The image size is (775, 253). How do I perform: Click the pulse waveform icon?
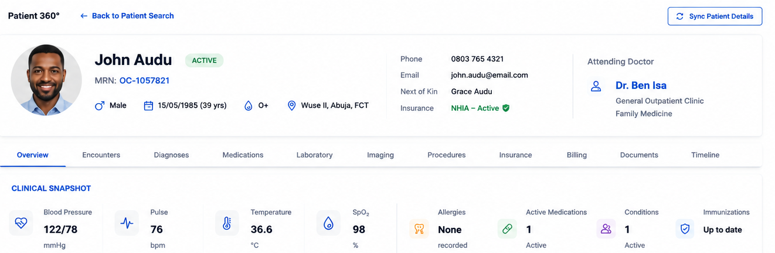click(127, 223)
